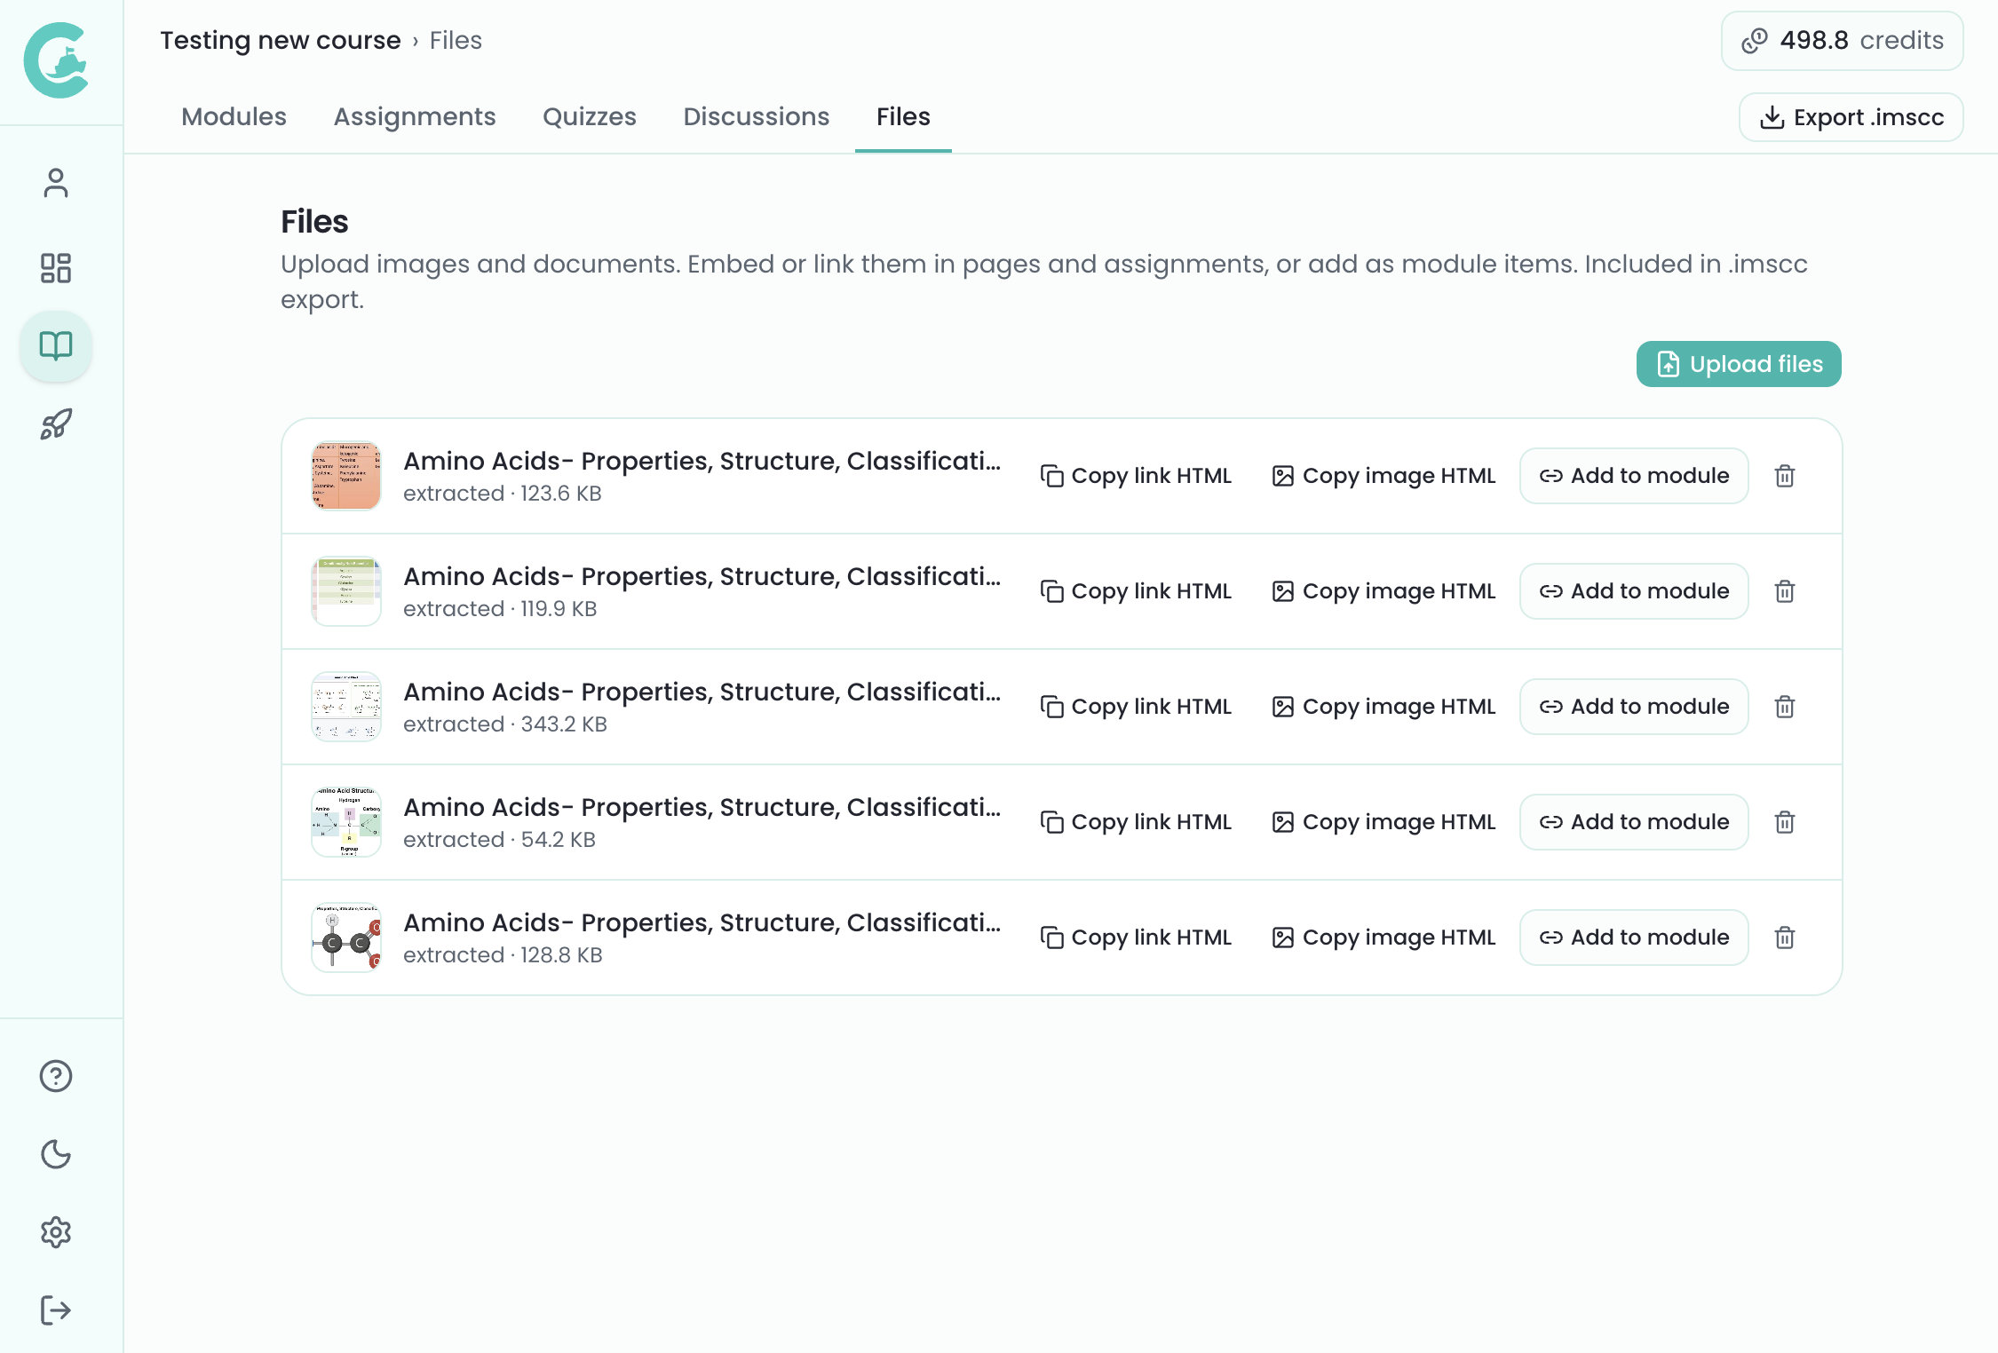Copy link HTML for the 54.2 KB file

1136,822
